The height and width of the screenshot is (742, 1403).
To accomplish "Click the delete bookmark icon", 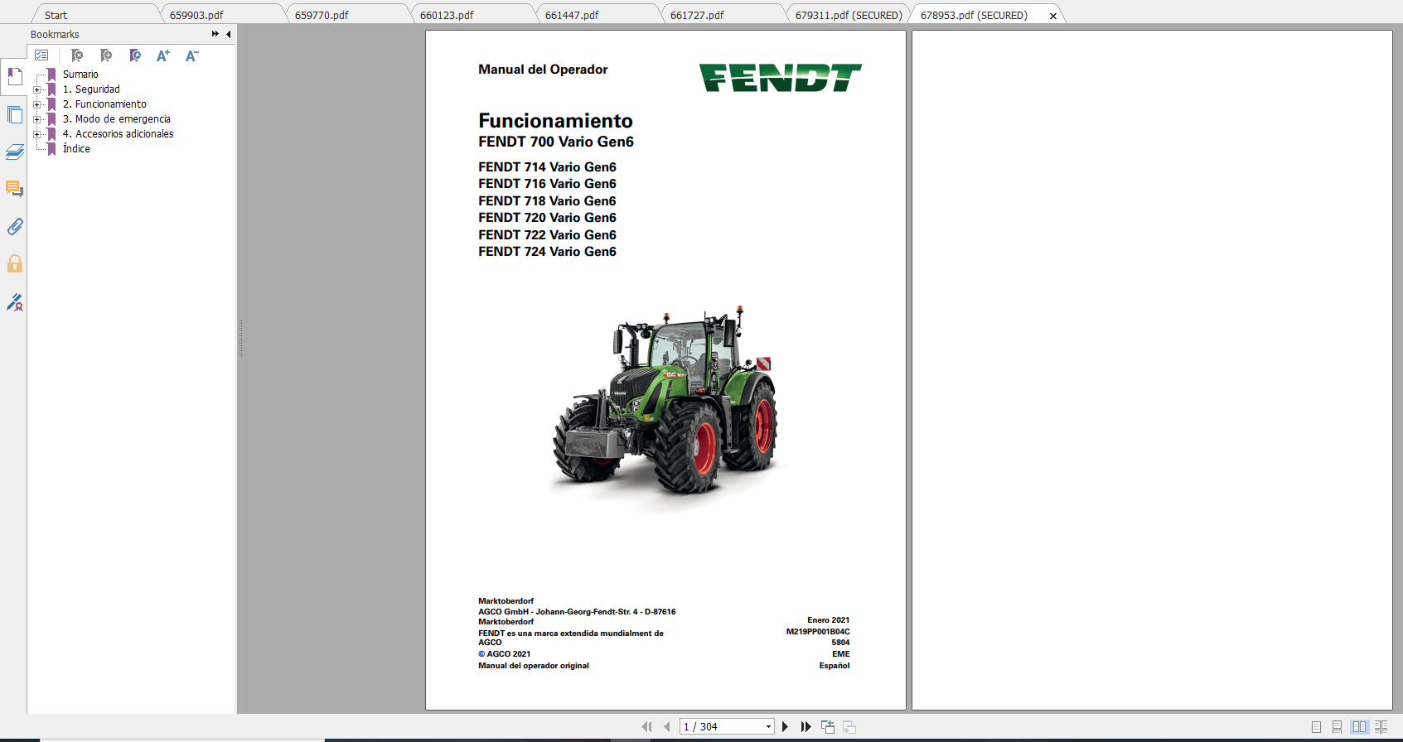I will (x=77, y=55).
